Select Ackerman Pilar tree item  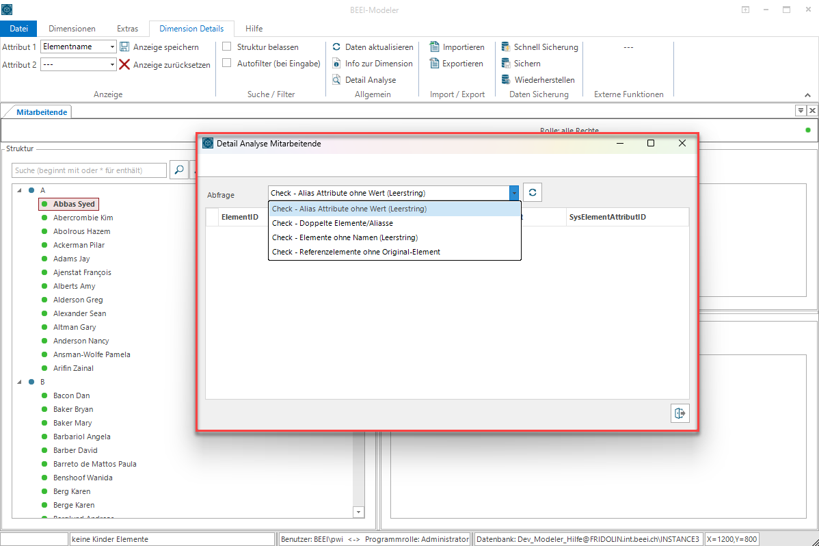coord(79,245)
